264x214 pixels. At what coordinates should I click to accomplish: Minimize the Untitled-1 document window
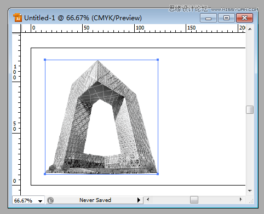click(x=208, y=18)
